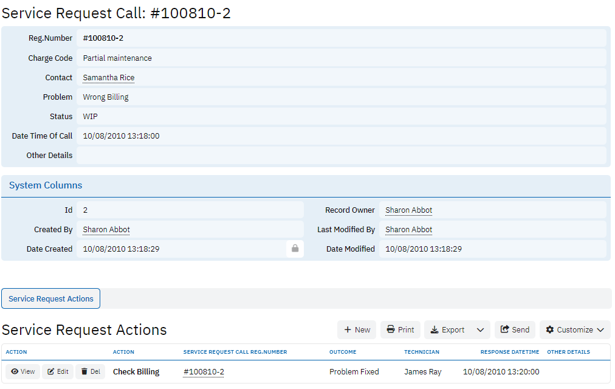Open Record Owner Sharon Abbot link

(408, 210)
